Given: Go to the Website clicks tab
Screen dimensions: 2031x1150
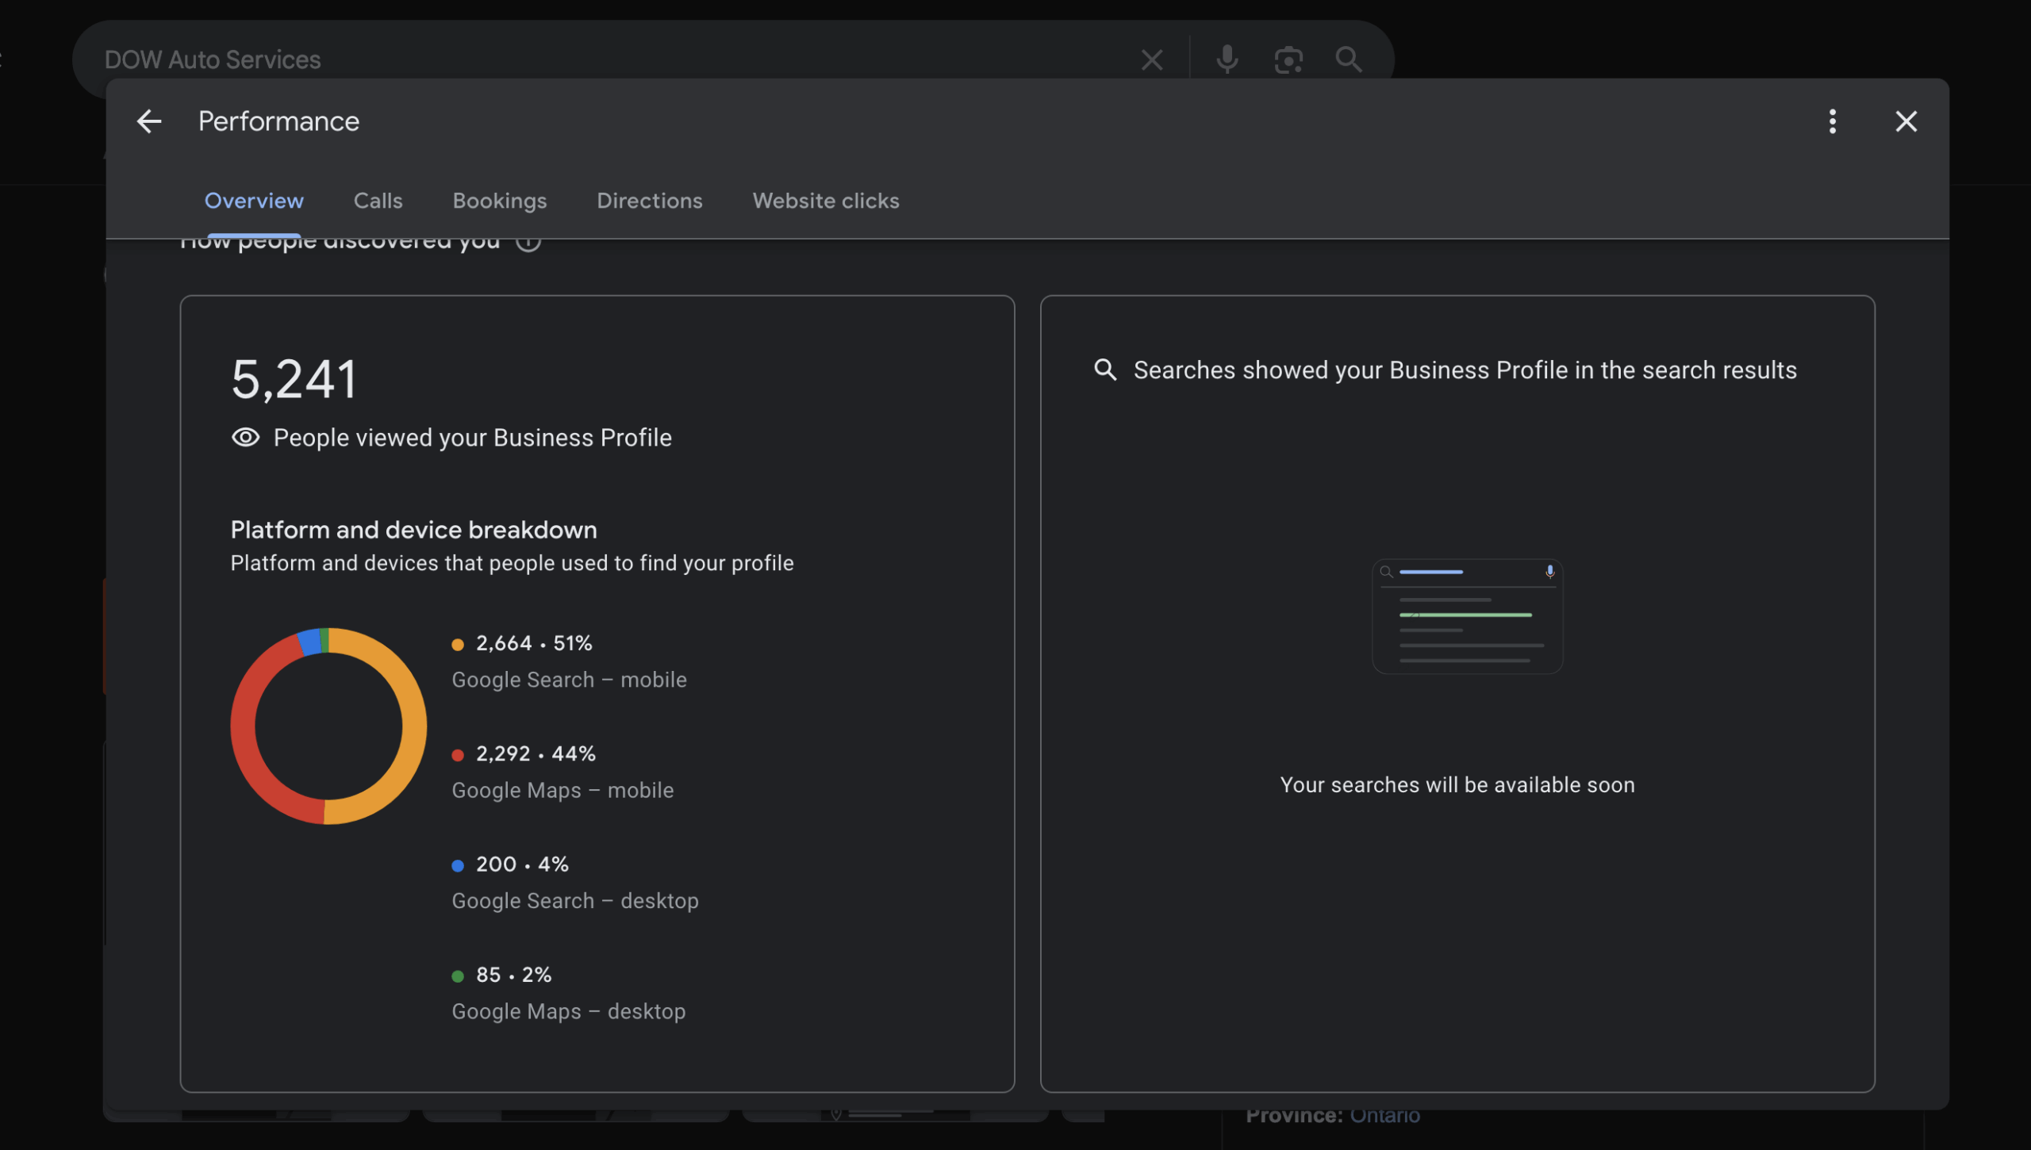Looking at the screenshot, I should pyautogui.click(x=825, y=201).
